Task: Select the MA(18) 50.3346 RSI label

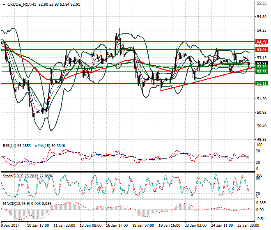Action: pos(51,146)
